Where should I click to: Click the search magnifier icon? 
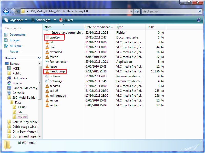(x=199, y=11)
